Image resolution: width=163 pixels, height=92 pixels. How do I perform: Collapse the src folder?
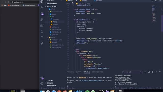coord(53,17)
